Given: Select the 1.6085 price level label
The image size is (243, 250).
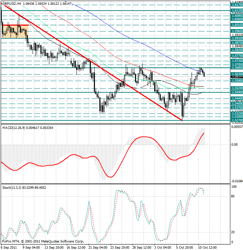Looking at the screenshot, I should pos(237,16).
